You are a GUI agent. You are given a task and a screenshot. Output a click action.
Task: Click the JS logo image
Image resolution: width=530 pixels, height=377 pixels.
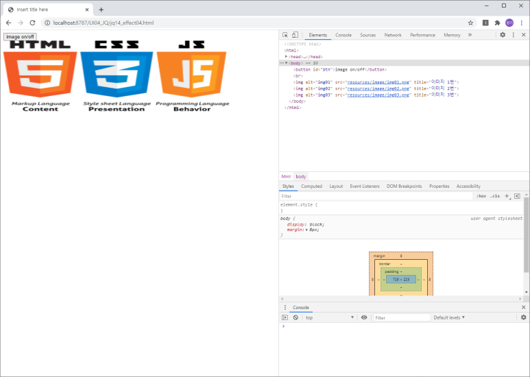(192, 76)
